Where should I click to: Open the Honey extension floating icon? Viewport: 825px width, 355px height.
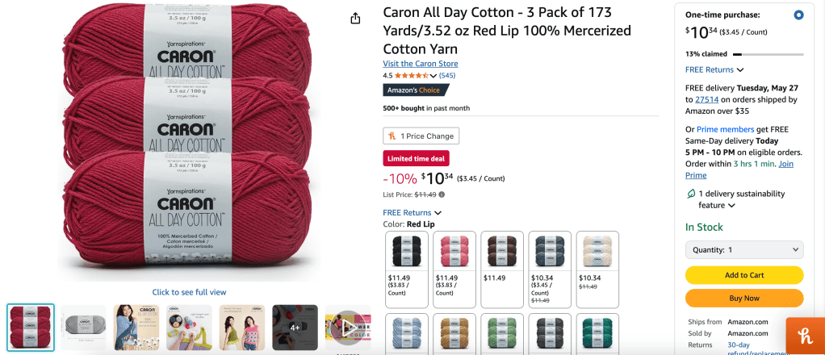[x=805, y=336]
